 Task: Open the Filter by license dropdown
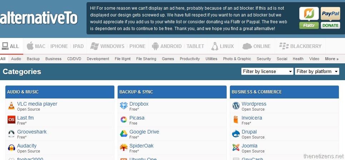pos(267,71)
